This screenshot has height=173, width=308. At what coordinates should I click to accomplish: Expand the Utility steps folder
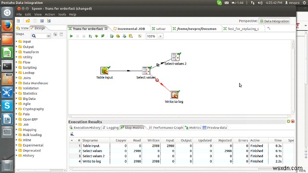16,57
